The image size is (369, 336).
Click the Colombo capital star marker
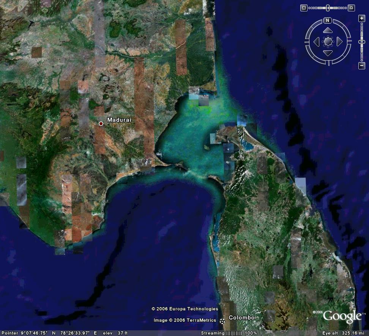(222, 321)
